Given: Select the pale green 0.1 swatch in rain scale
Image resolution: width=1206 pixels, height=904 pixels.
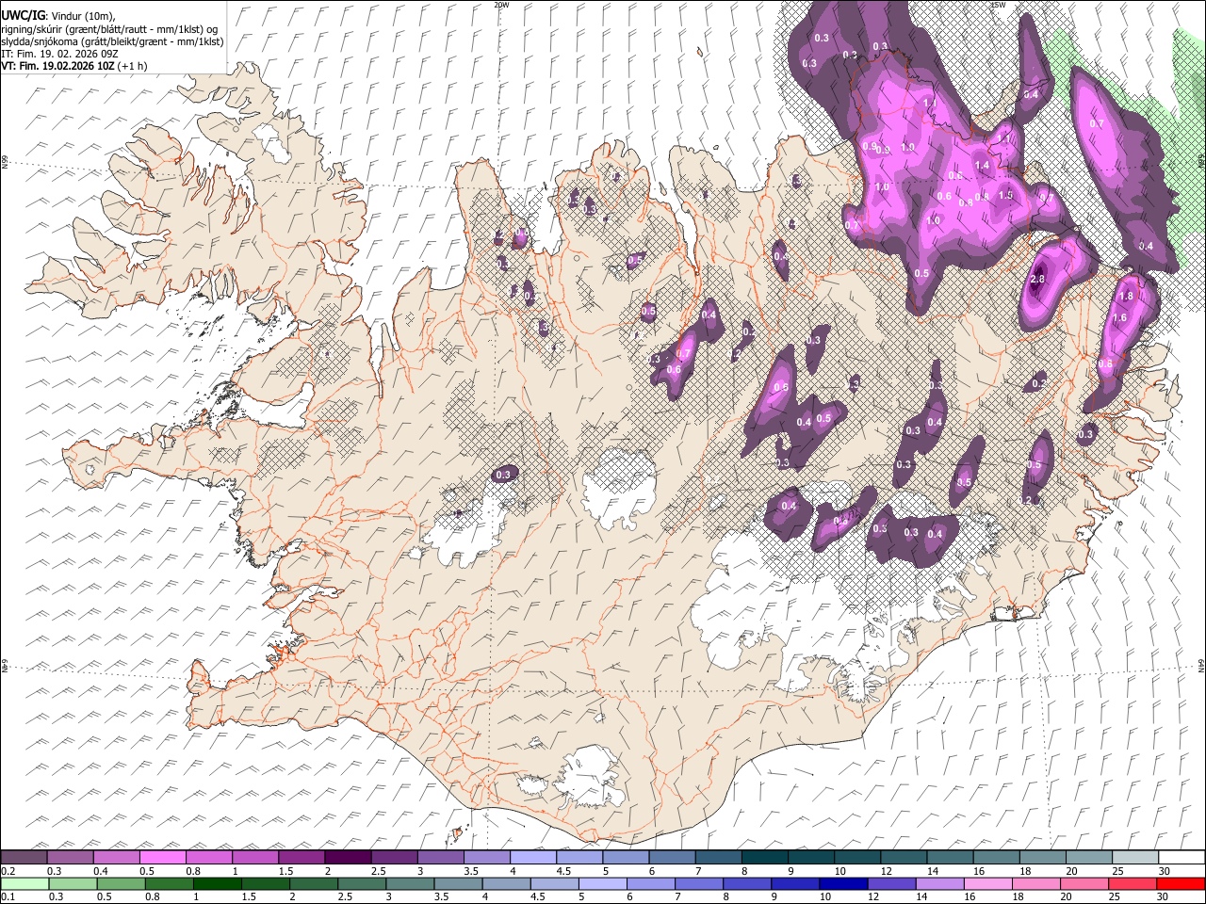Looking at the screenshot, I should point(24,883).
